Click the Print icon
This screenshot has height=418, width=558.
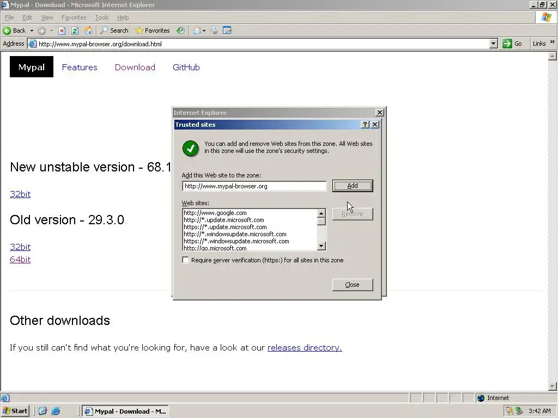coord(214,30)
